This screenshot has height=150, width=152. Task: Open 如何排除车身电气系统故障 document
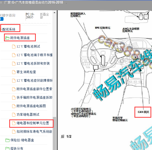[34, 131]
